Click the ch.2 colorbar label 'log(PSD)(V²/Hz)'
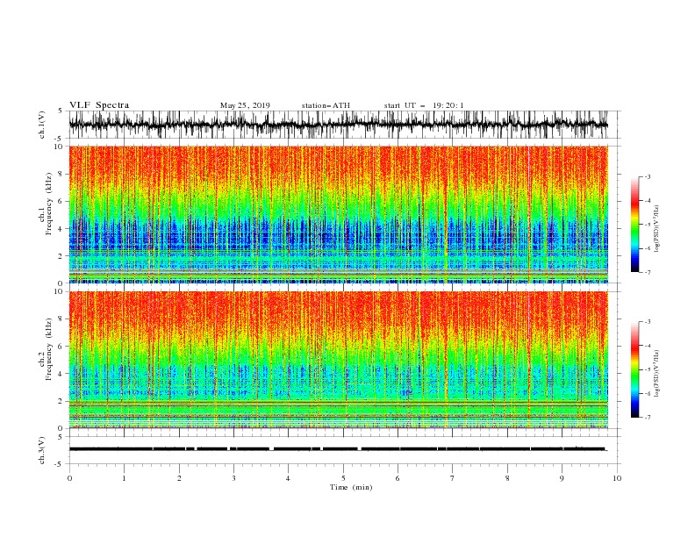Image resolution: width=695 pixels, height=537 pixels. 657,374
